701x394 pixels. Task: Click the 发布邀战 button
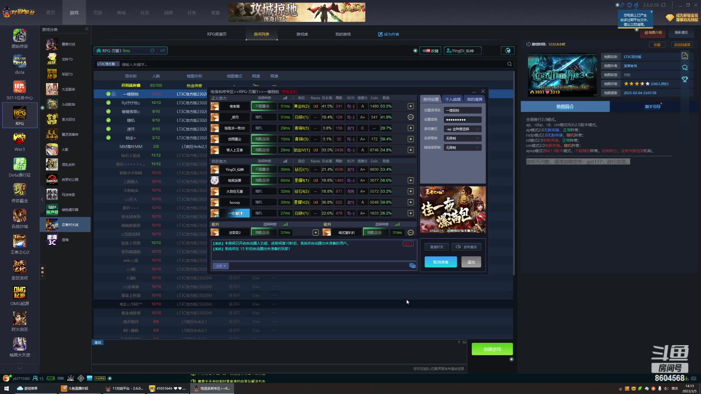(466, 247)
